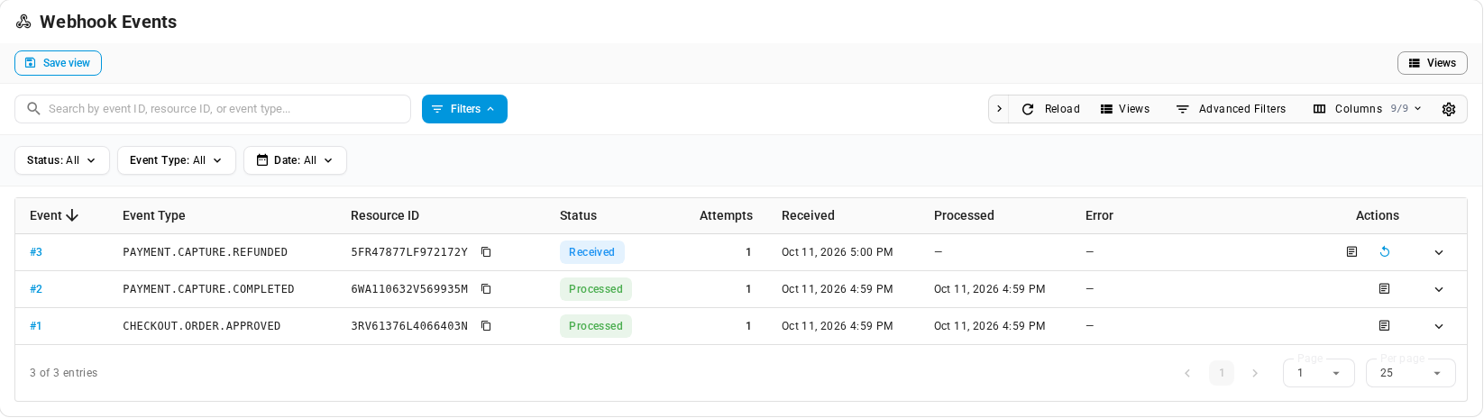Sort by Event Type column header
The image size is (1484, 418).
154,216
